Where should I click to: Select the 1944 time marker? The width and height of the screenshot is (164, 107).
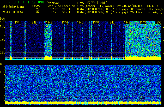pyautogui.click(x=65, y=22)
